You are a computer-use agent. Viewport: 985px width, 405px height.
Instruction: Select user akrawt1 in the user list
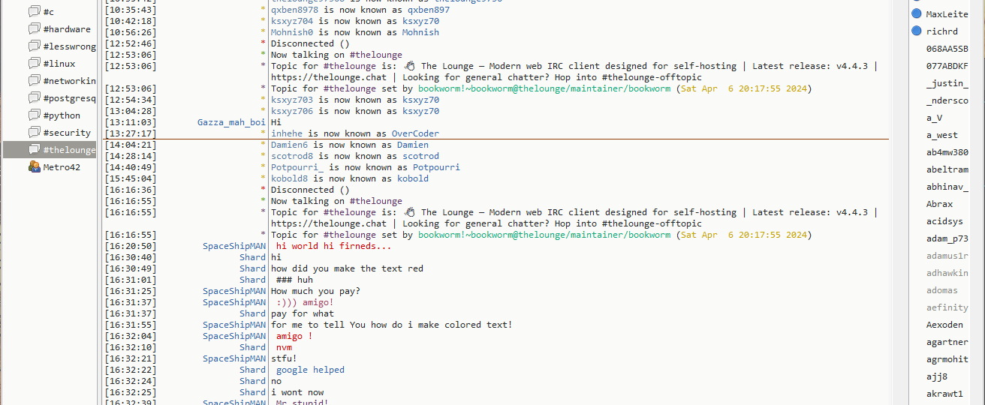[944, 394]
